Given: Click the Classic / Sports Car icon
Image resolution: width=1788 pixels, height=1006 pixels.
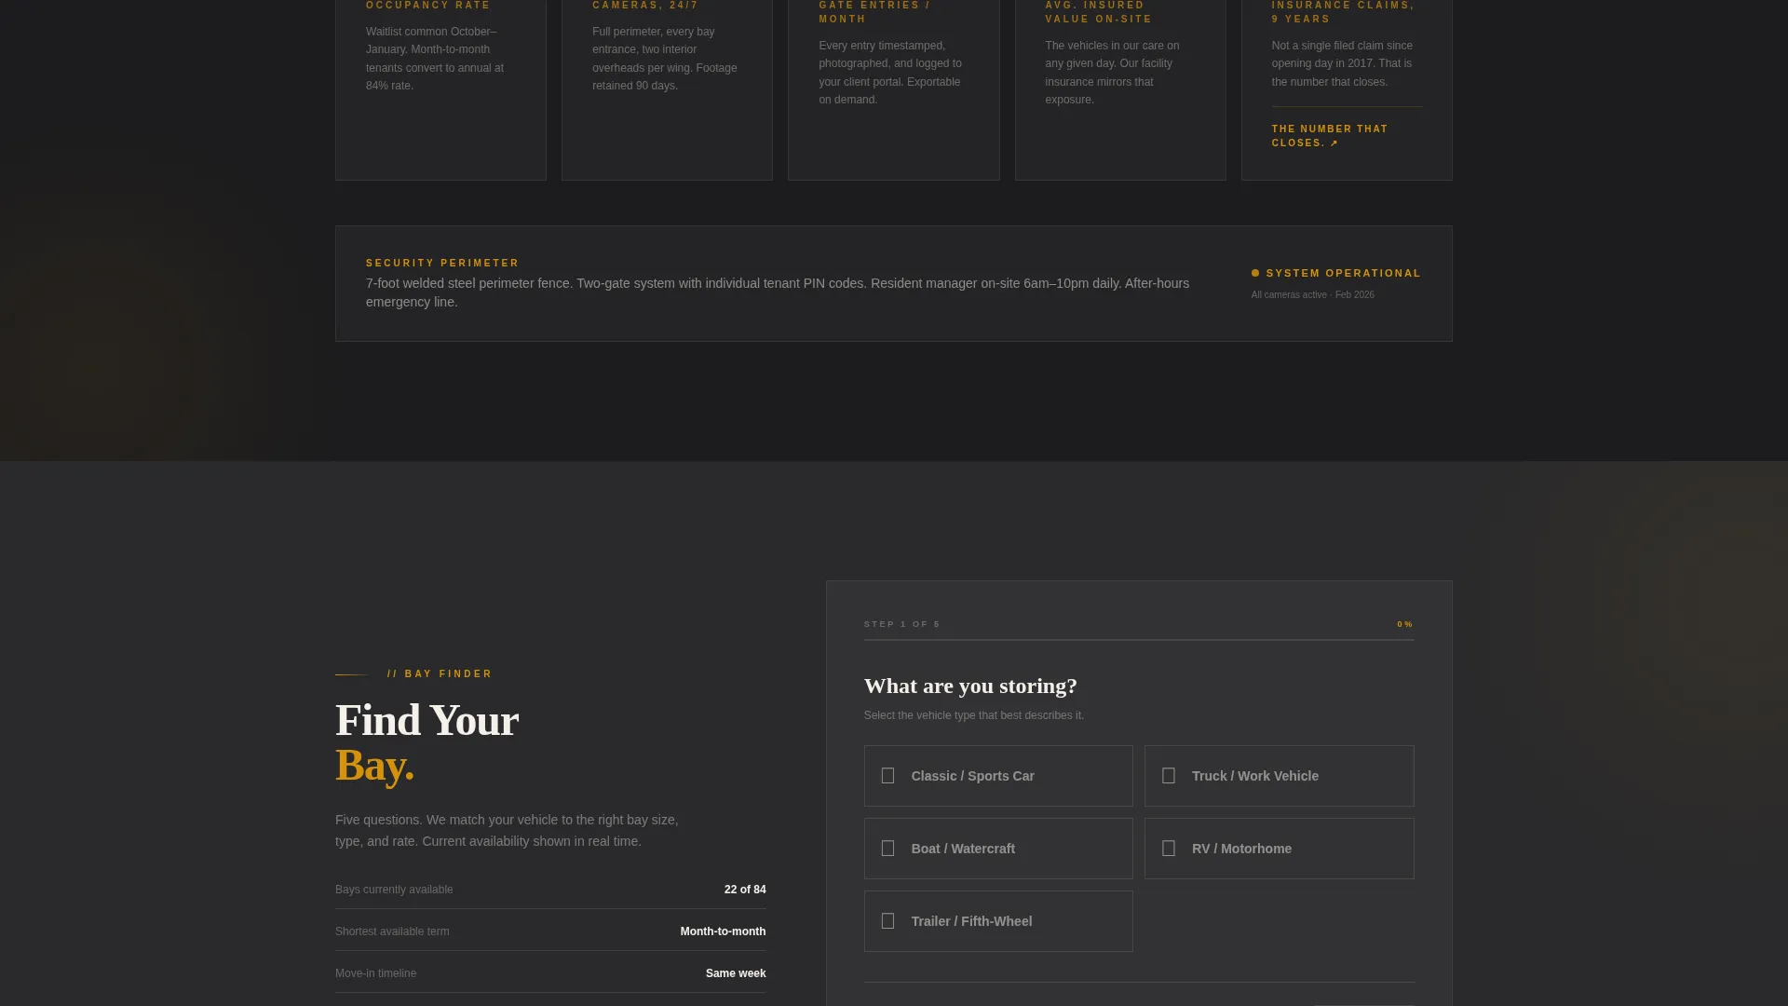Looking at the screenshot, I should pos(887,776).
